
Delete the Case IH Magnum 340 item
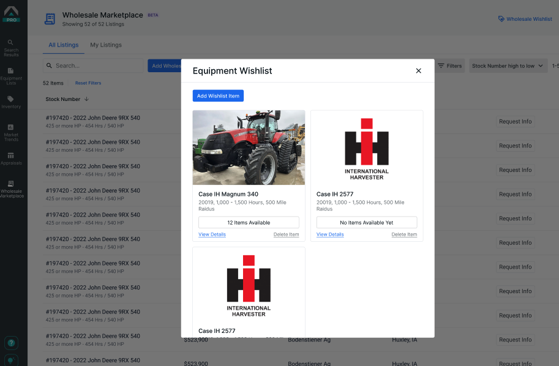tap(287, 234)
